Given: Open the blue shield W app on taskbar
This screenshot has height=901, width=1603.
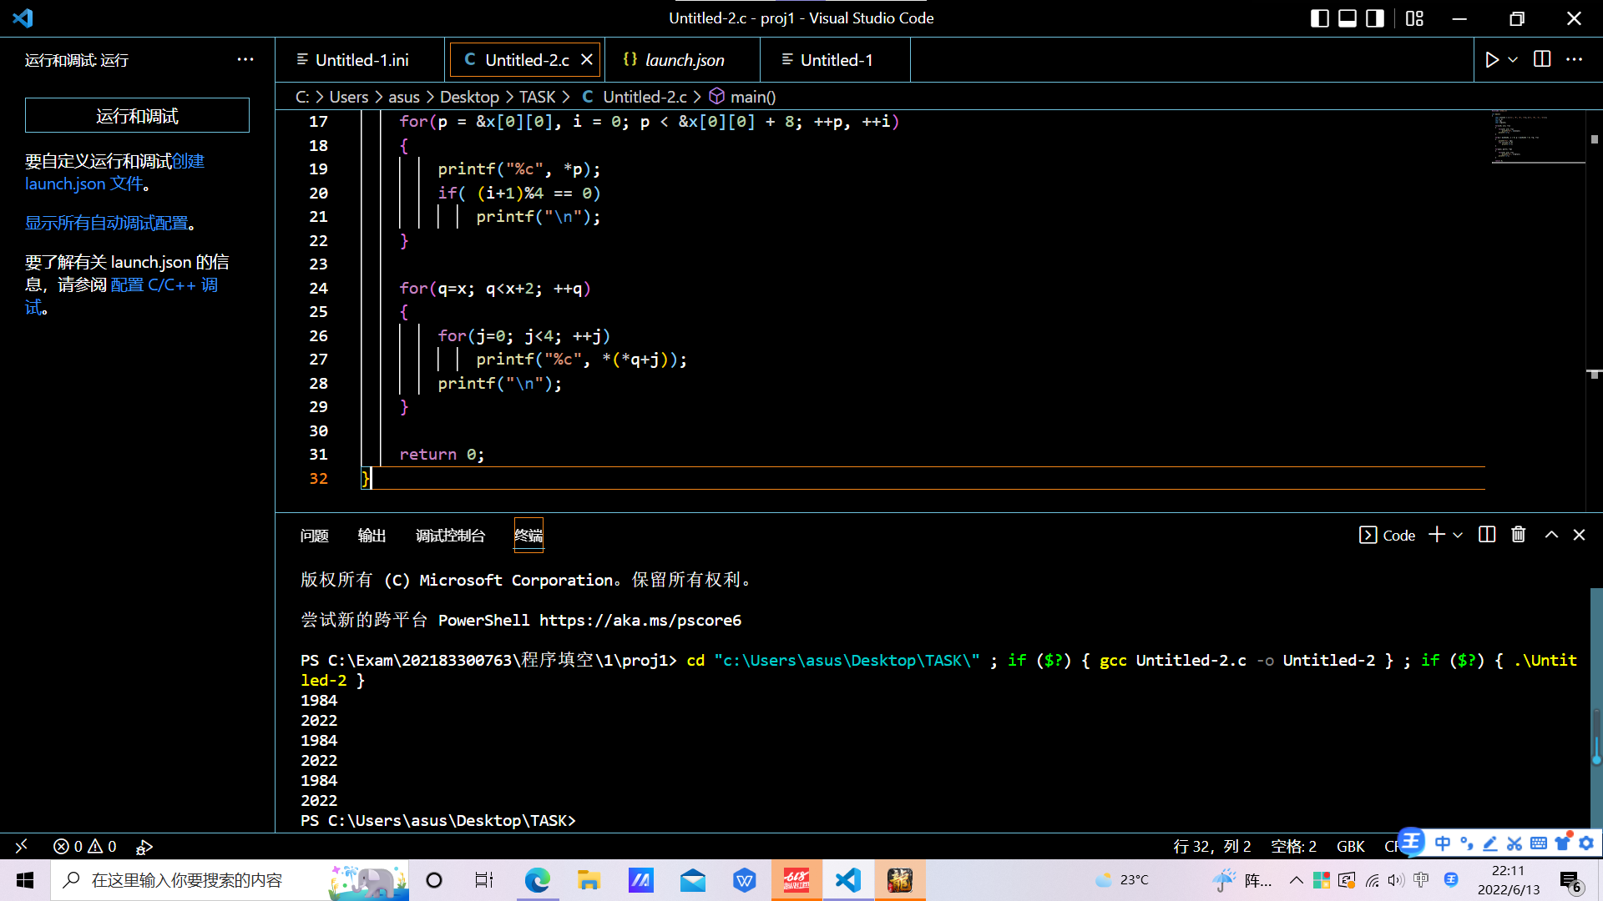Looking at the screenshot, I should (x=745, y=880).
